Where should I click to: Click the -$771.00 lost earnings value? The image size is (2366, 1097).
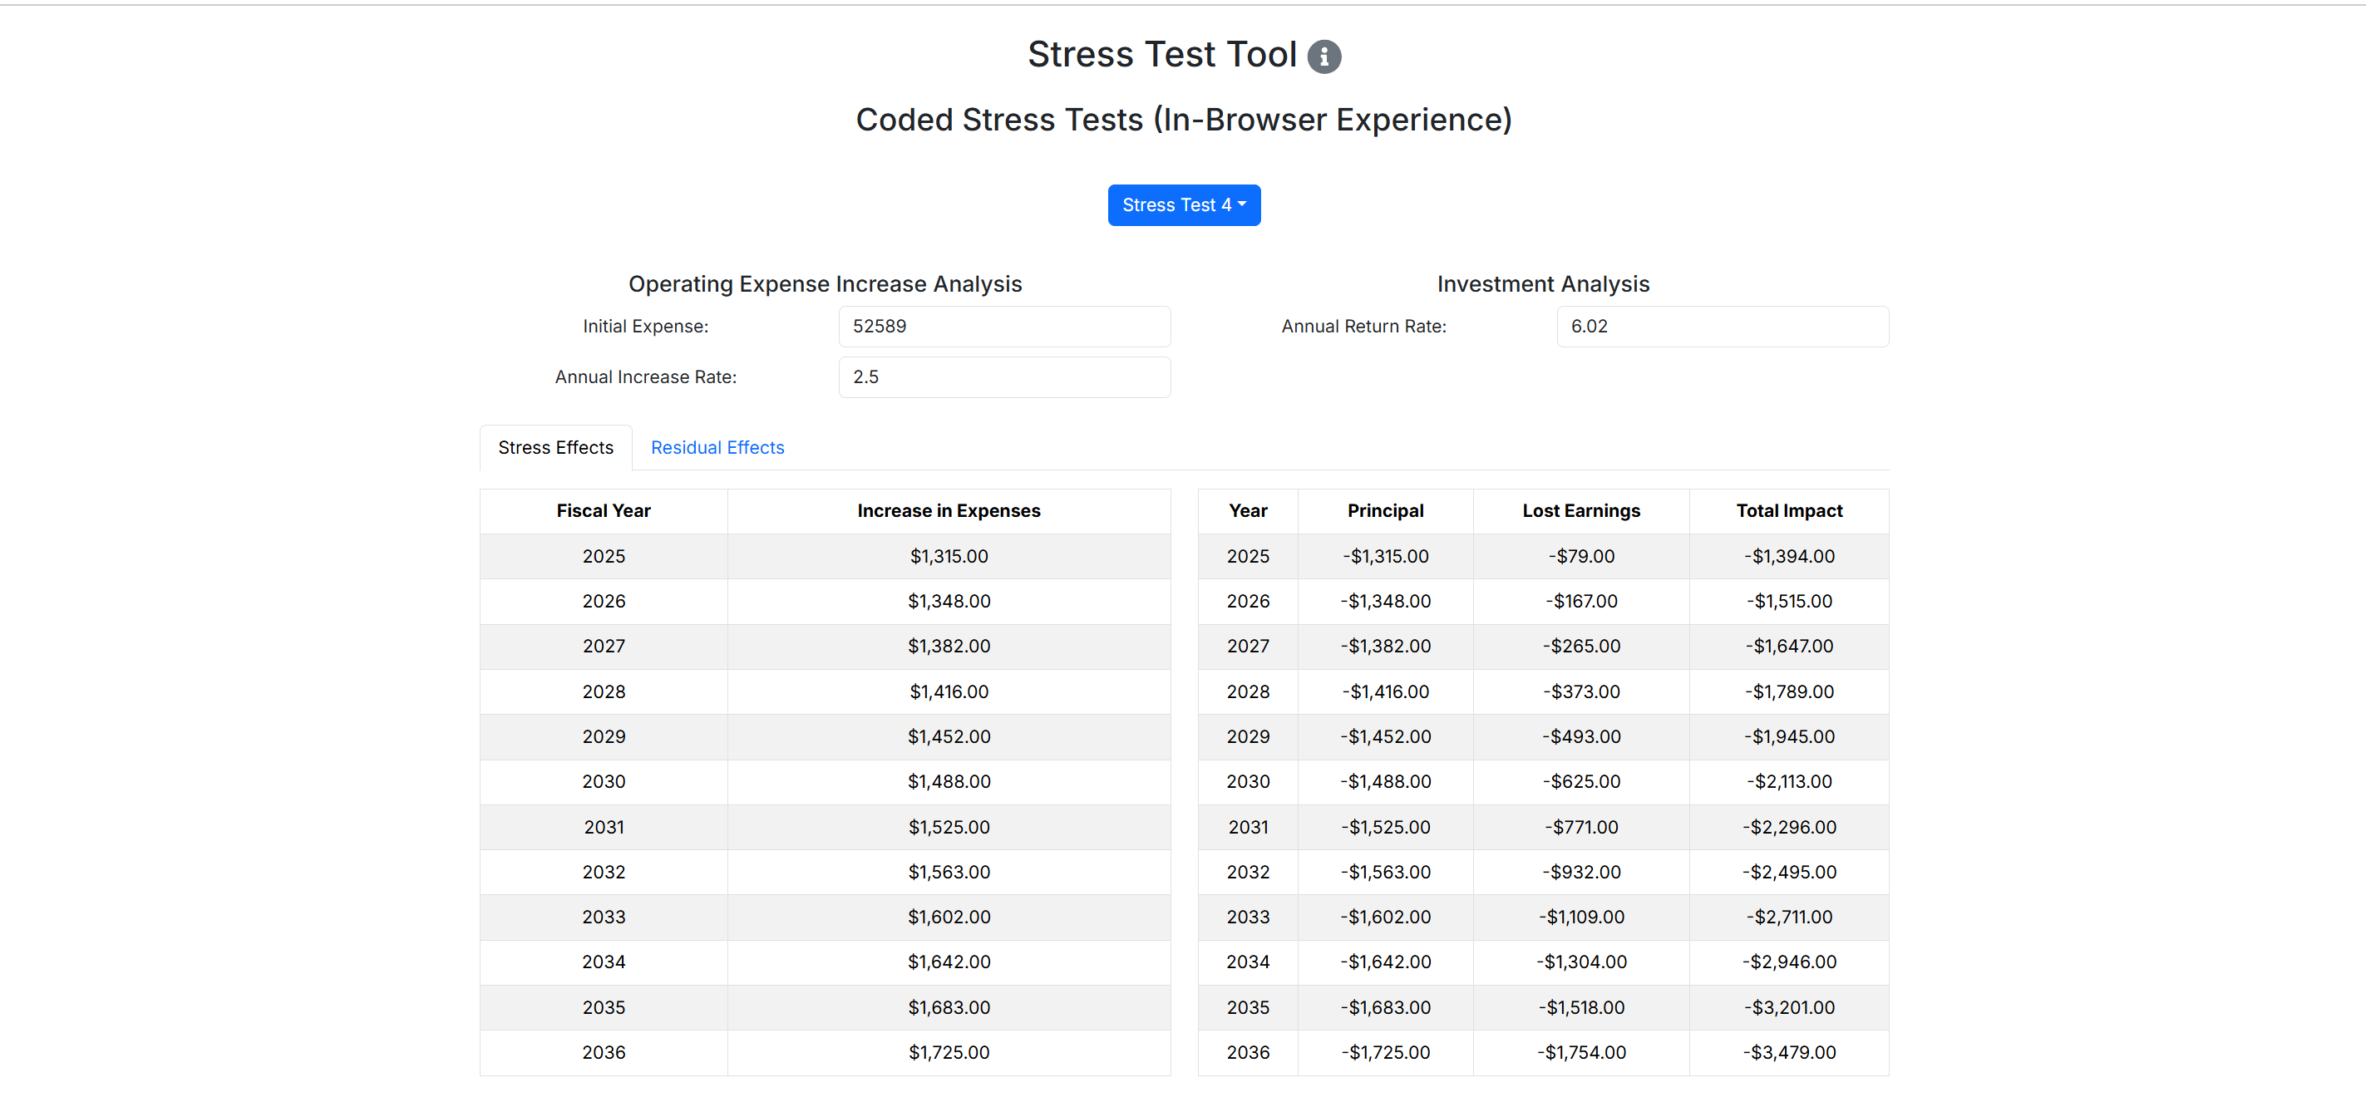(1580, 827)
